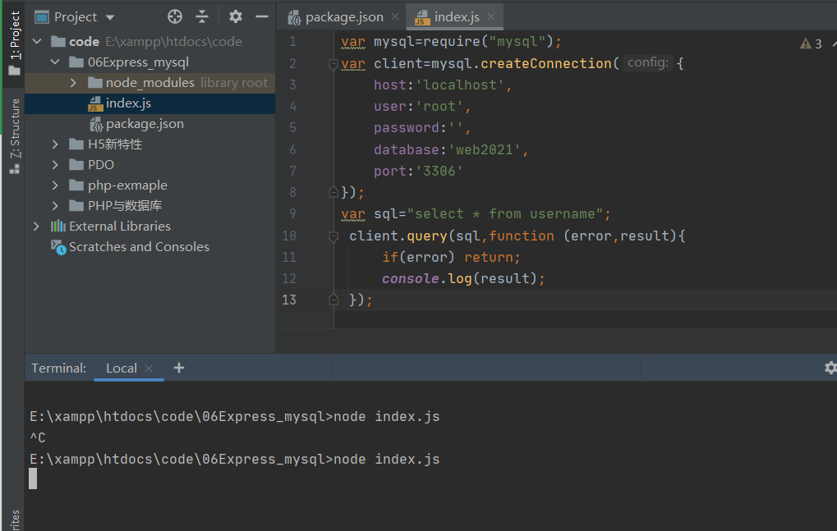Screen dimensions: 837x531
Task: Click the php-exmaple folder icon
Action: (x=76, y=185)
